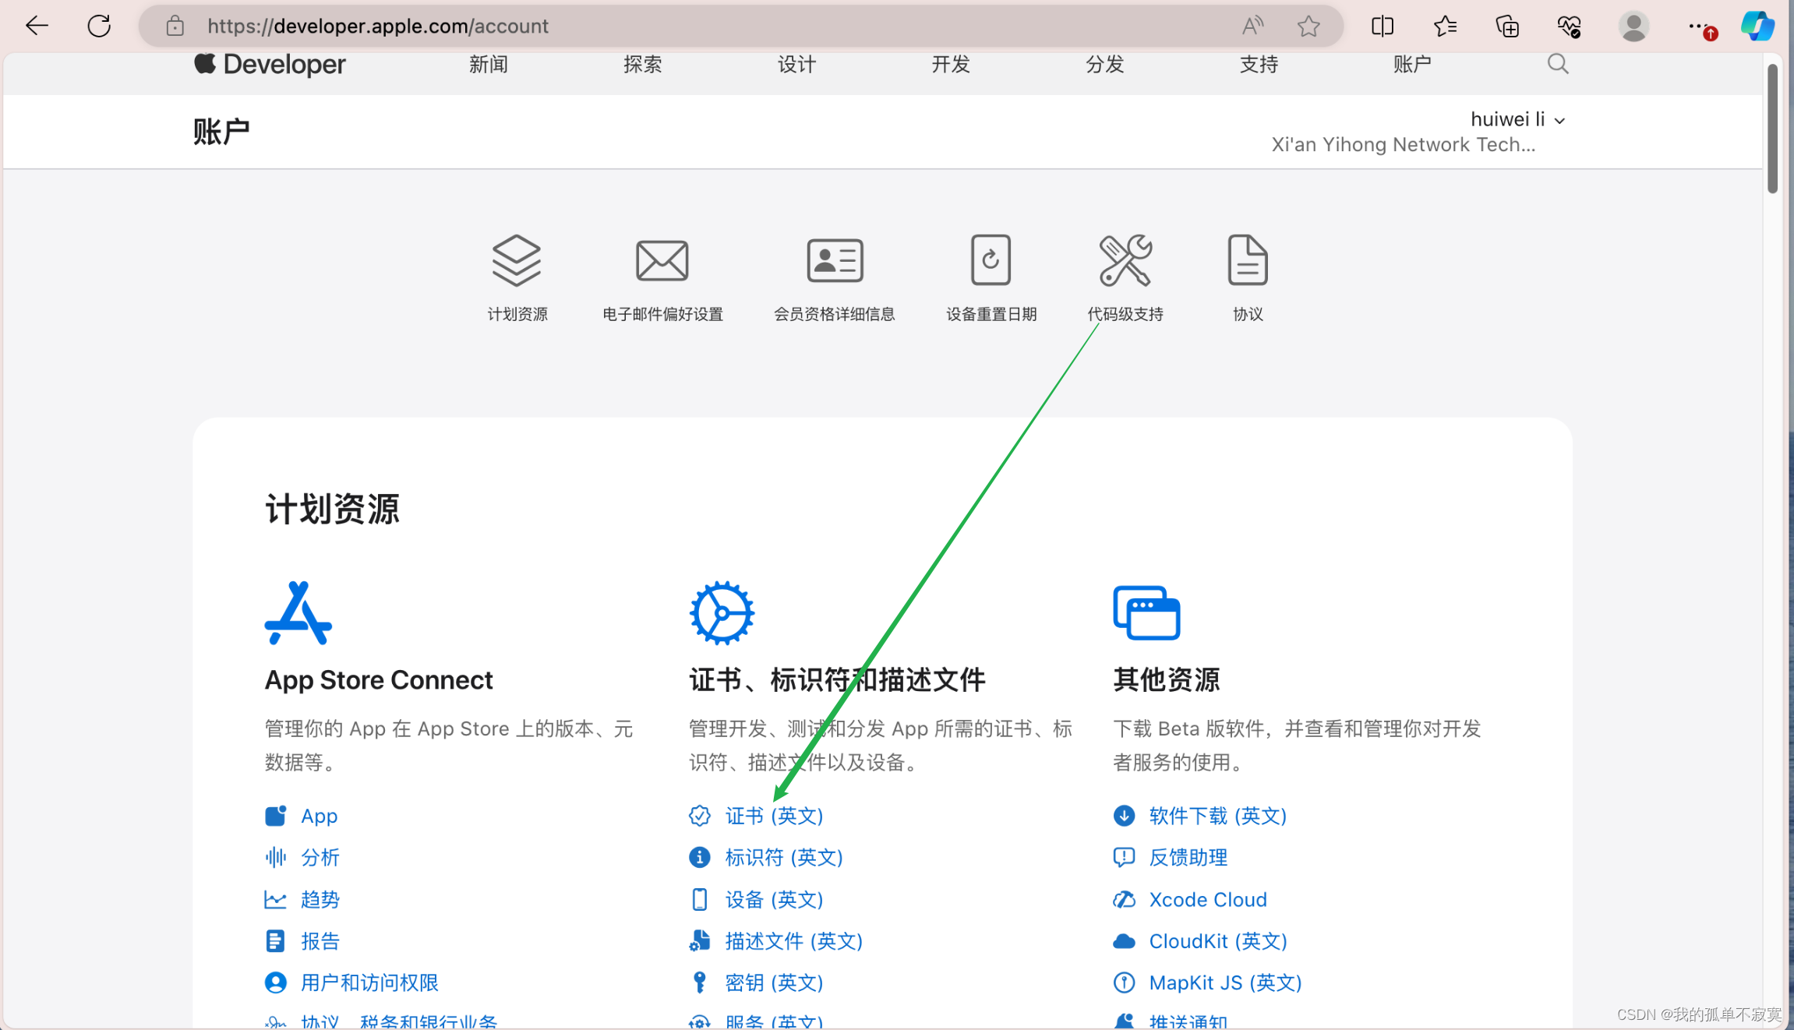Open 电子邮件偏好设置 envelope icon

662,260
